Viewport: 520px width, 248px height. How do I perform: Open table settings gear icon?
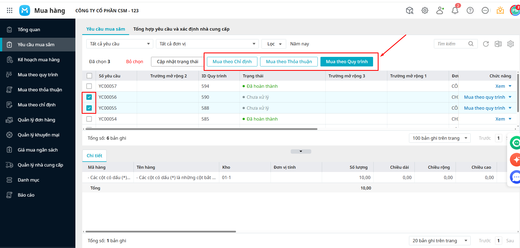[510, 44]
